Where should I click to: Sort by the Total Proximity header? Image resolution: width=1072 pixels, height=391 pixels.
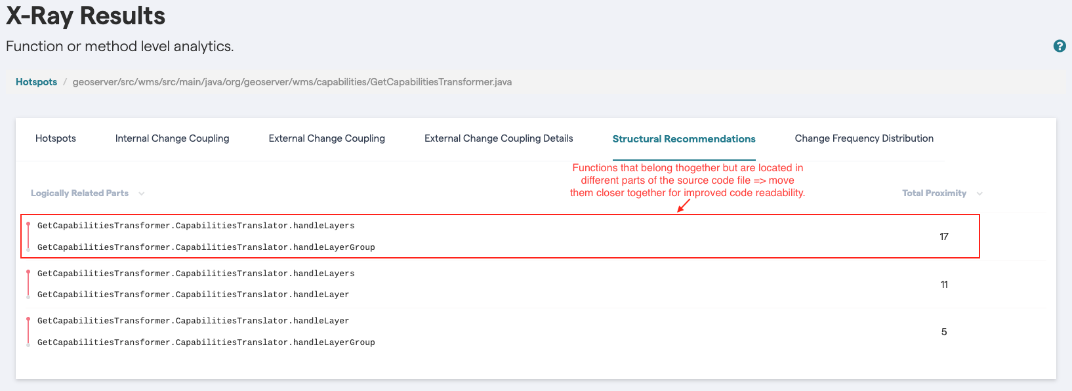click(x=934, y=194)
